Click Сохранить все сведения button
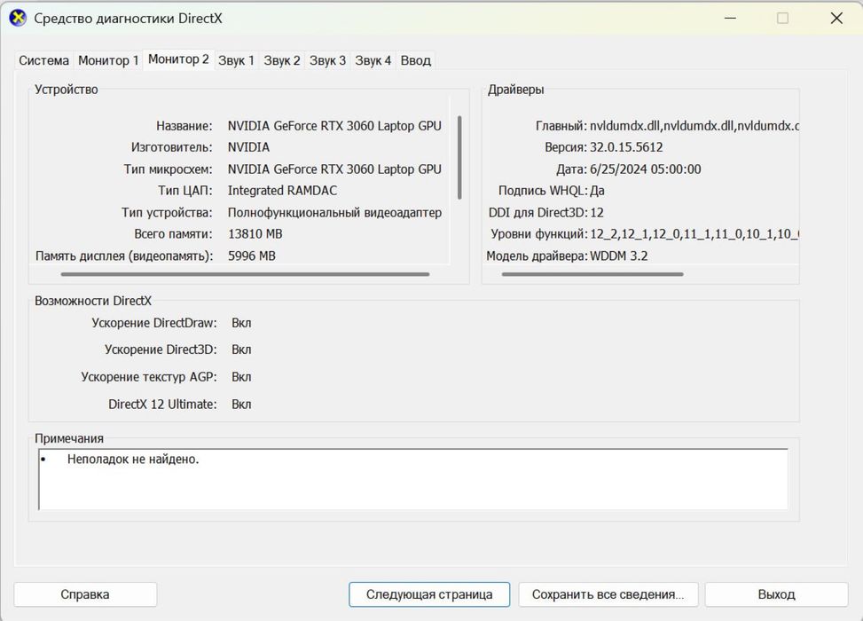Viewport: 863px width, 621px height. point(608,594)
